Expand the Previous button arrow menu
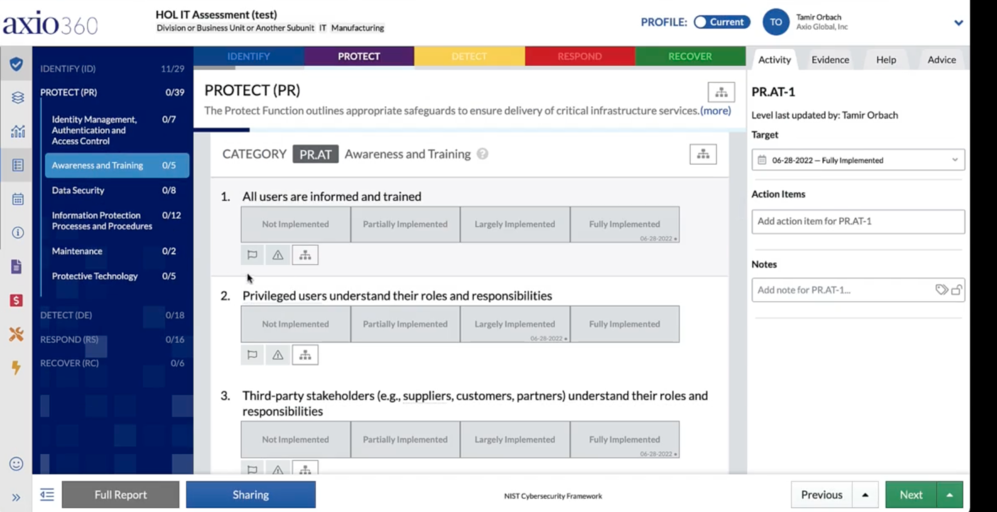 tap(865, 495)
